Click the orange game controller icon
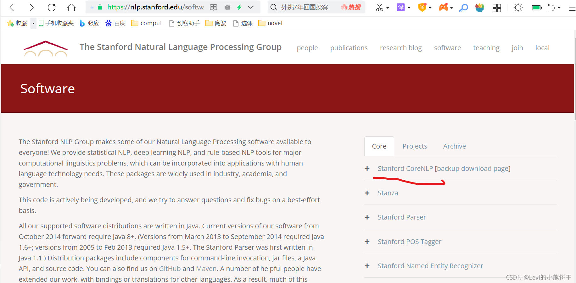Screen dimensions: 576x283 pyautogui.click(x=443, y=7)
